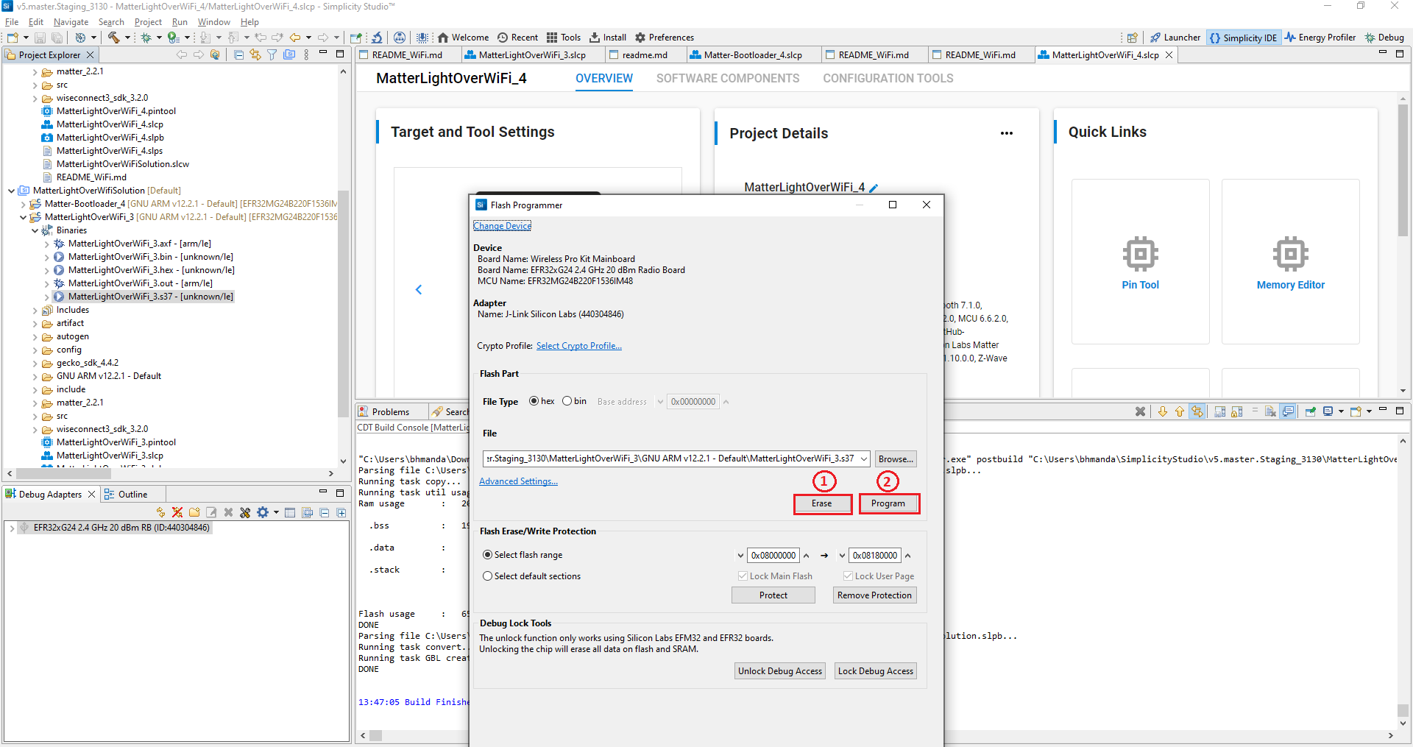1413x747 pixels.
Task: Expand Matter-Bootloader_4 project node
Action: click(23, 205)
